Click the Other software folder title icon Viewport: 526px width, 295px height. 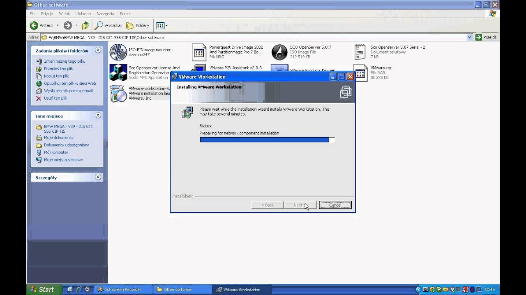tap(30, 5)
